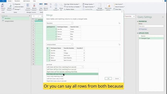
Task: Click the Close & Load icon
Action: point(3,5)
